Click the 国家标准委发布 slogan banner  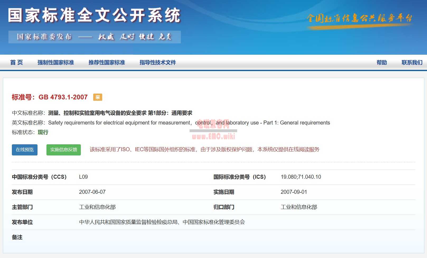pyautogui.click(x=95, y=37)
